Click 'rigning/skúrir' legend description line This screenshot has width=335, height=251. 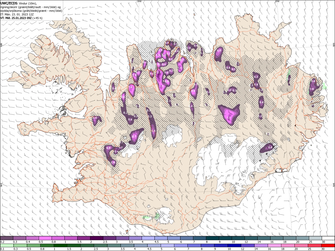31,7
